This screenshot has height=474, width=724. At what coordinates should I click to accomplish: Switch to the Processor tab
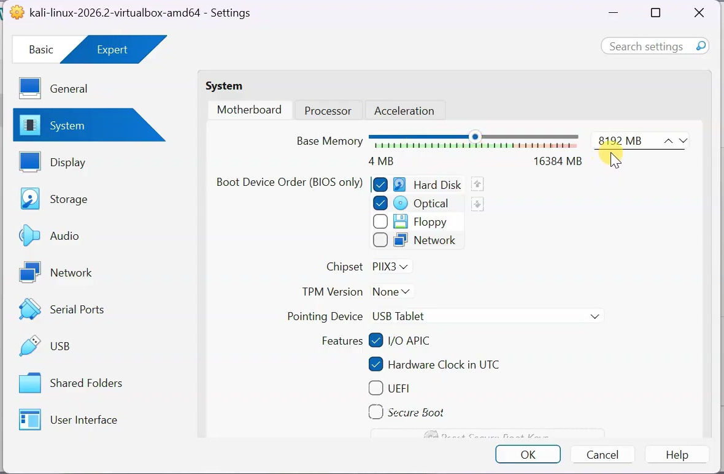click(328, 111)
